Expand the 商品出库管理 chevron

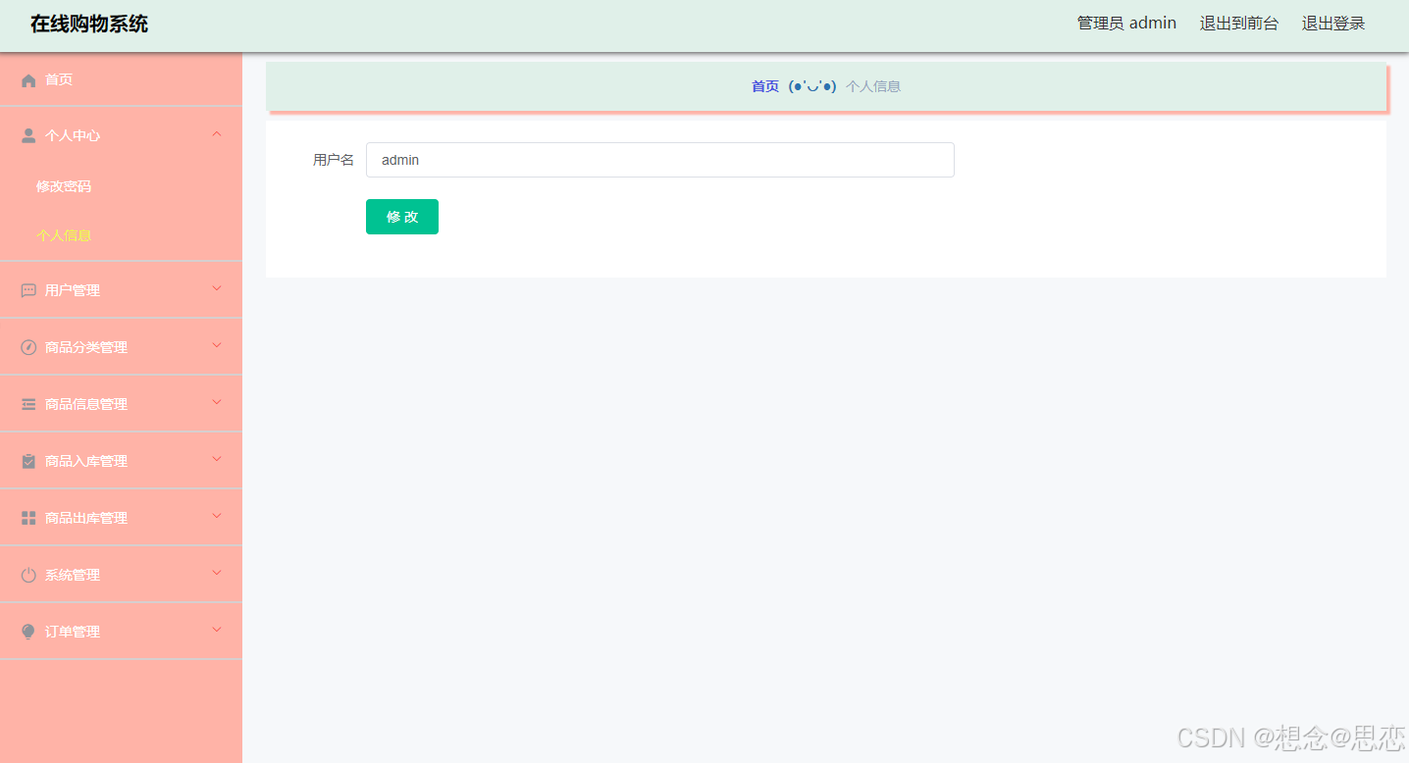click(217, 516)
